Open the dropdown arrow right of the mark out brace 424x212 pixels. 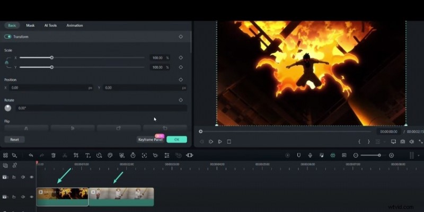point(384,142)
